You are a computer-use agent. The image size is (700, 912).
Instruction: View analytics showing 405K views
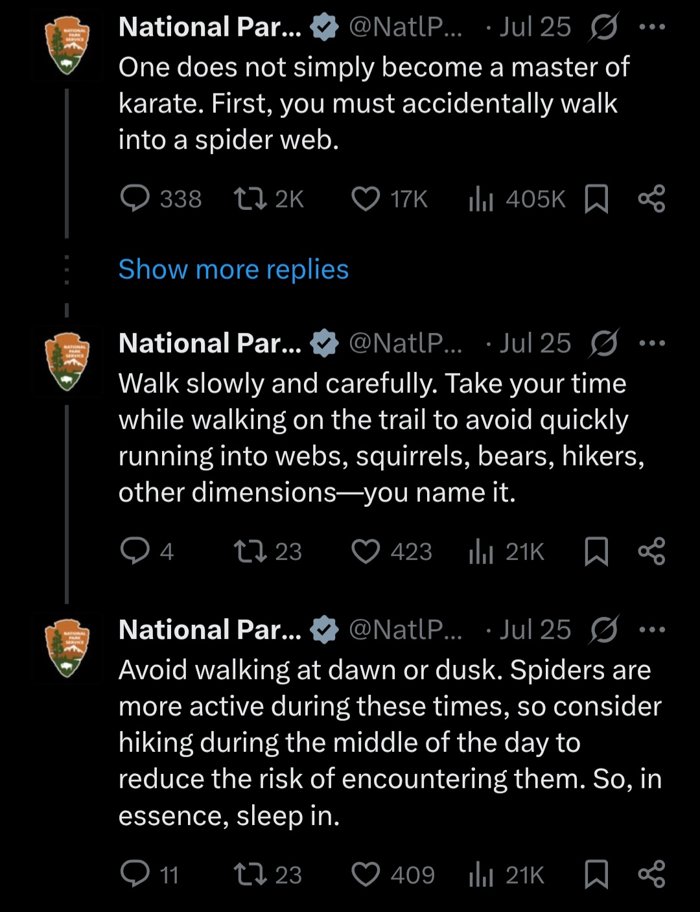tap(517, 199)
